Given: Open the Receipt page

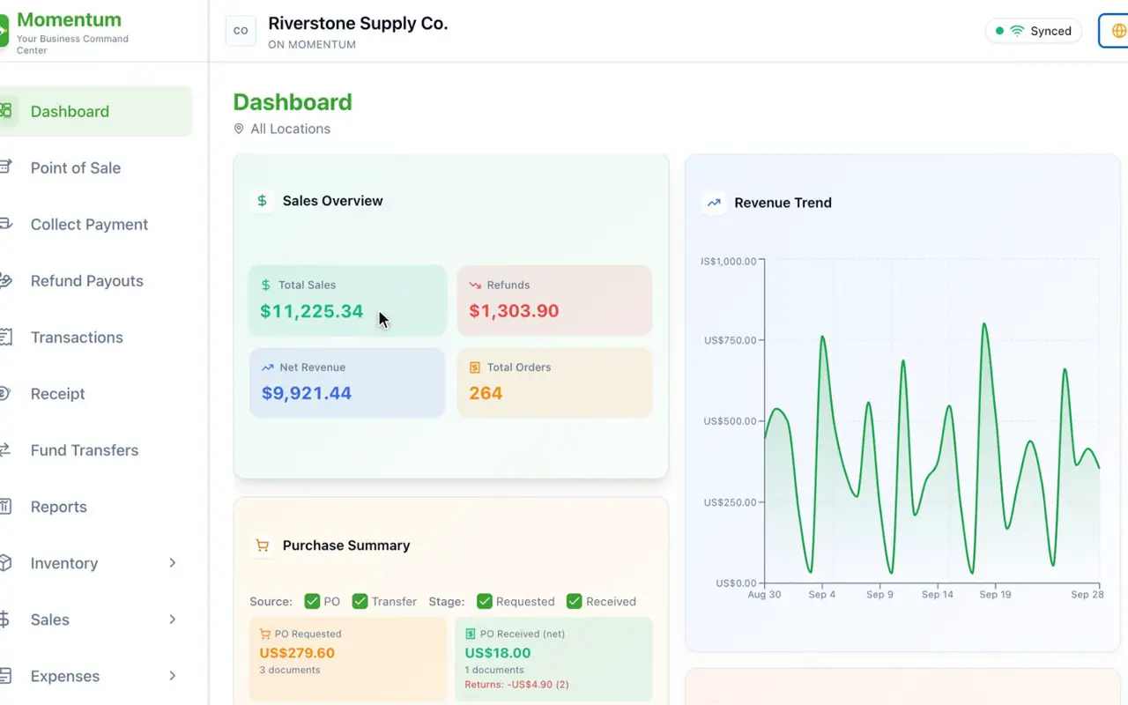Looking at the screenshot, I should (x=95, y=393).
